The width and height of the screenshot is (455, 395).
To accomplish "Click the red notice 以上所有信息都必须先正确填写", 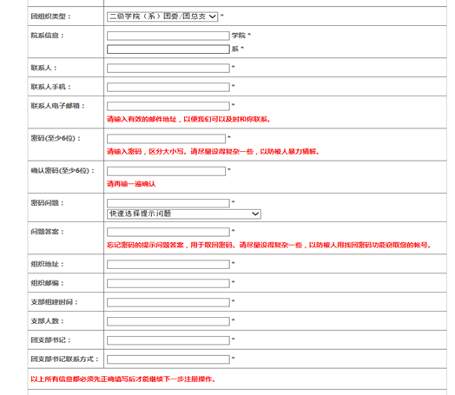I will 123,379.
